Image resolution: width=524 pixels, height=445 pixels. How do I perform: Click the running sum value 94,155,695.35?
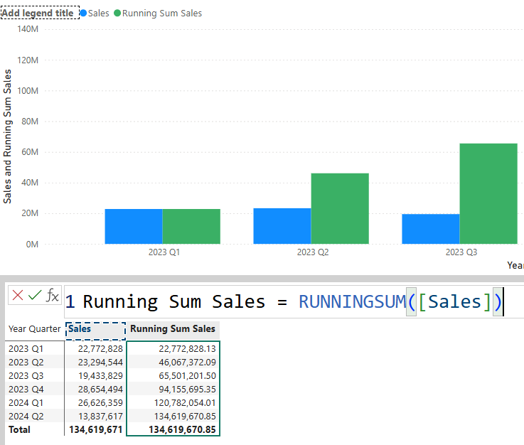(x=187, y=390)
